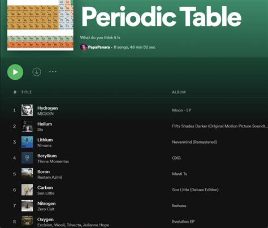Open the Evolution EP album link

[x=183, y=222]
